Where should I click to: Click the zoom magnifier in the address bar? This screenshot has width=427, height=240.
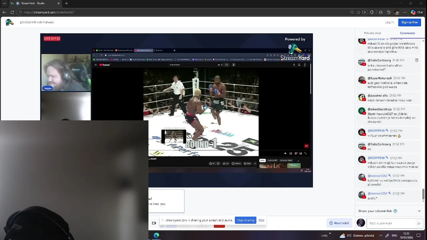tap(352, 12)
